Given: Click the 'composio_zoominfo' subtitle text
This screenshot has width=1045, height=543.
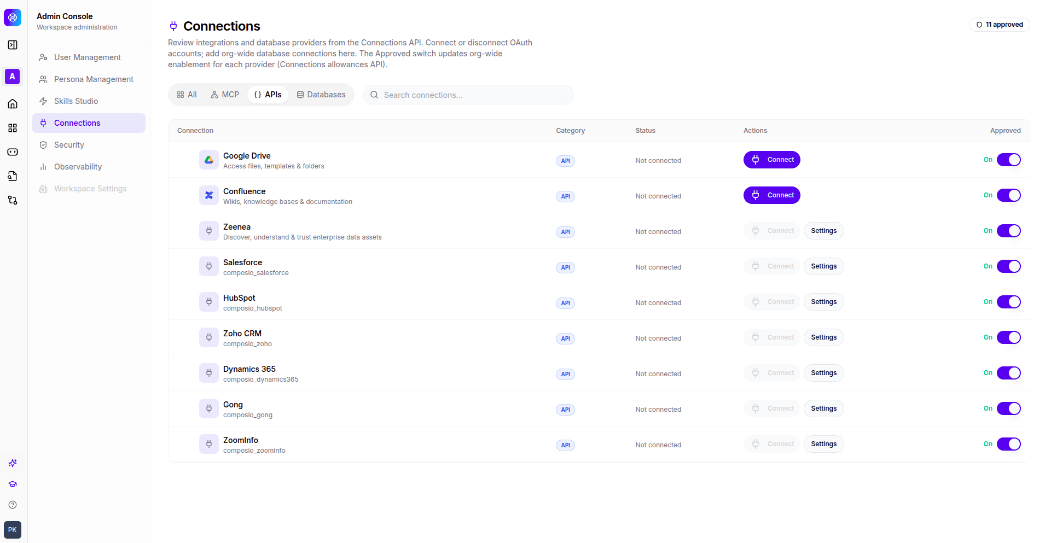Looking at the screenshot, I should point(254,451).
